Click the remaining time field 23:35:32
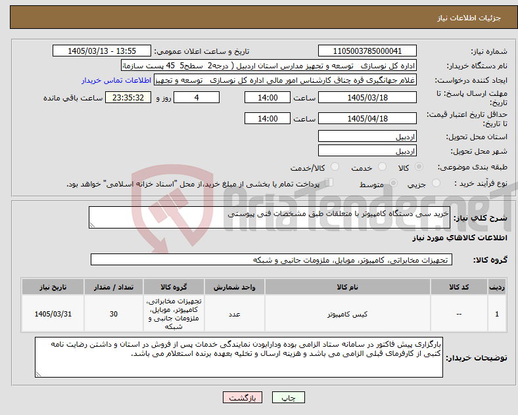This screenshot has height=415, width=518. click(x=128, y=97)
